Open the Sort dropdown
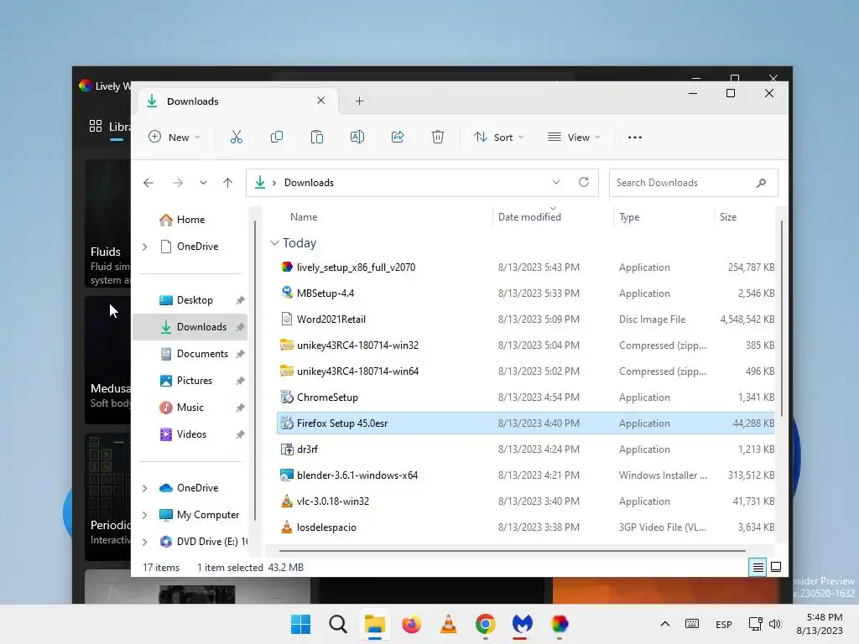Viewport: 859px width, 644px height. 499,137
